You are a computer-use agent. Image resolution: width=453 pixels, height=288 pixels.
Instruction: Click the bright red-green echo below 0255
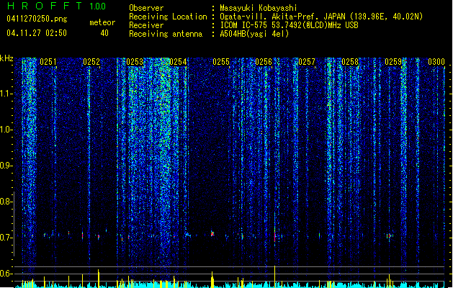212,233
